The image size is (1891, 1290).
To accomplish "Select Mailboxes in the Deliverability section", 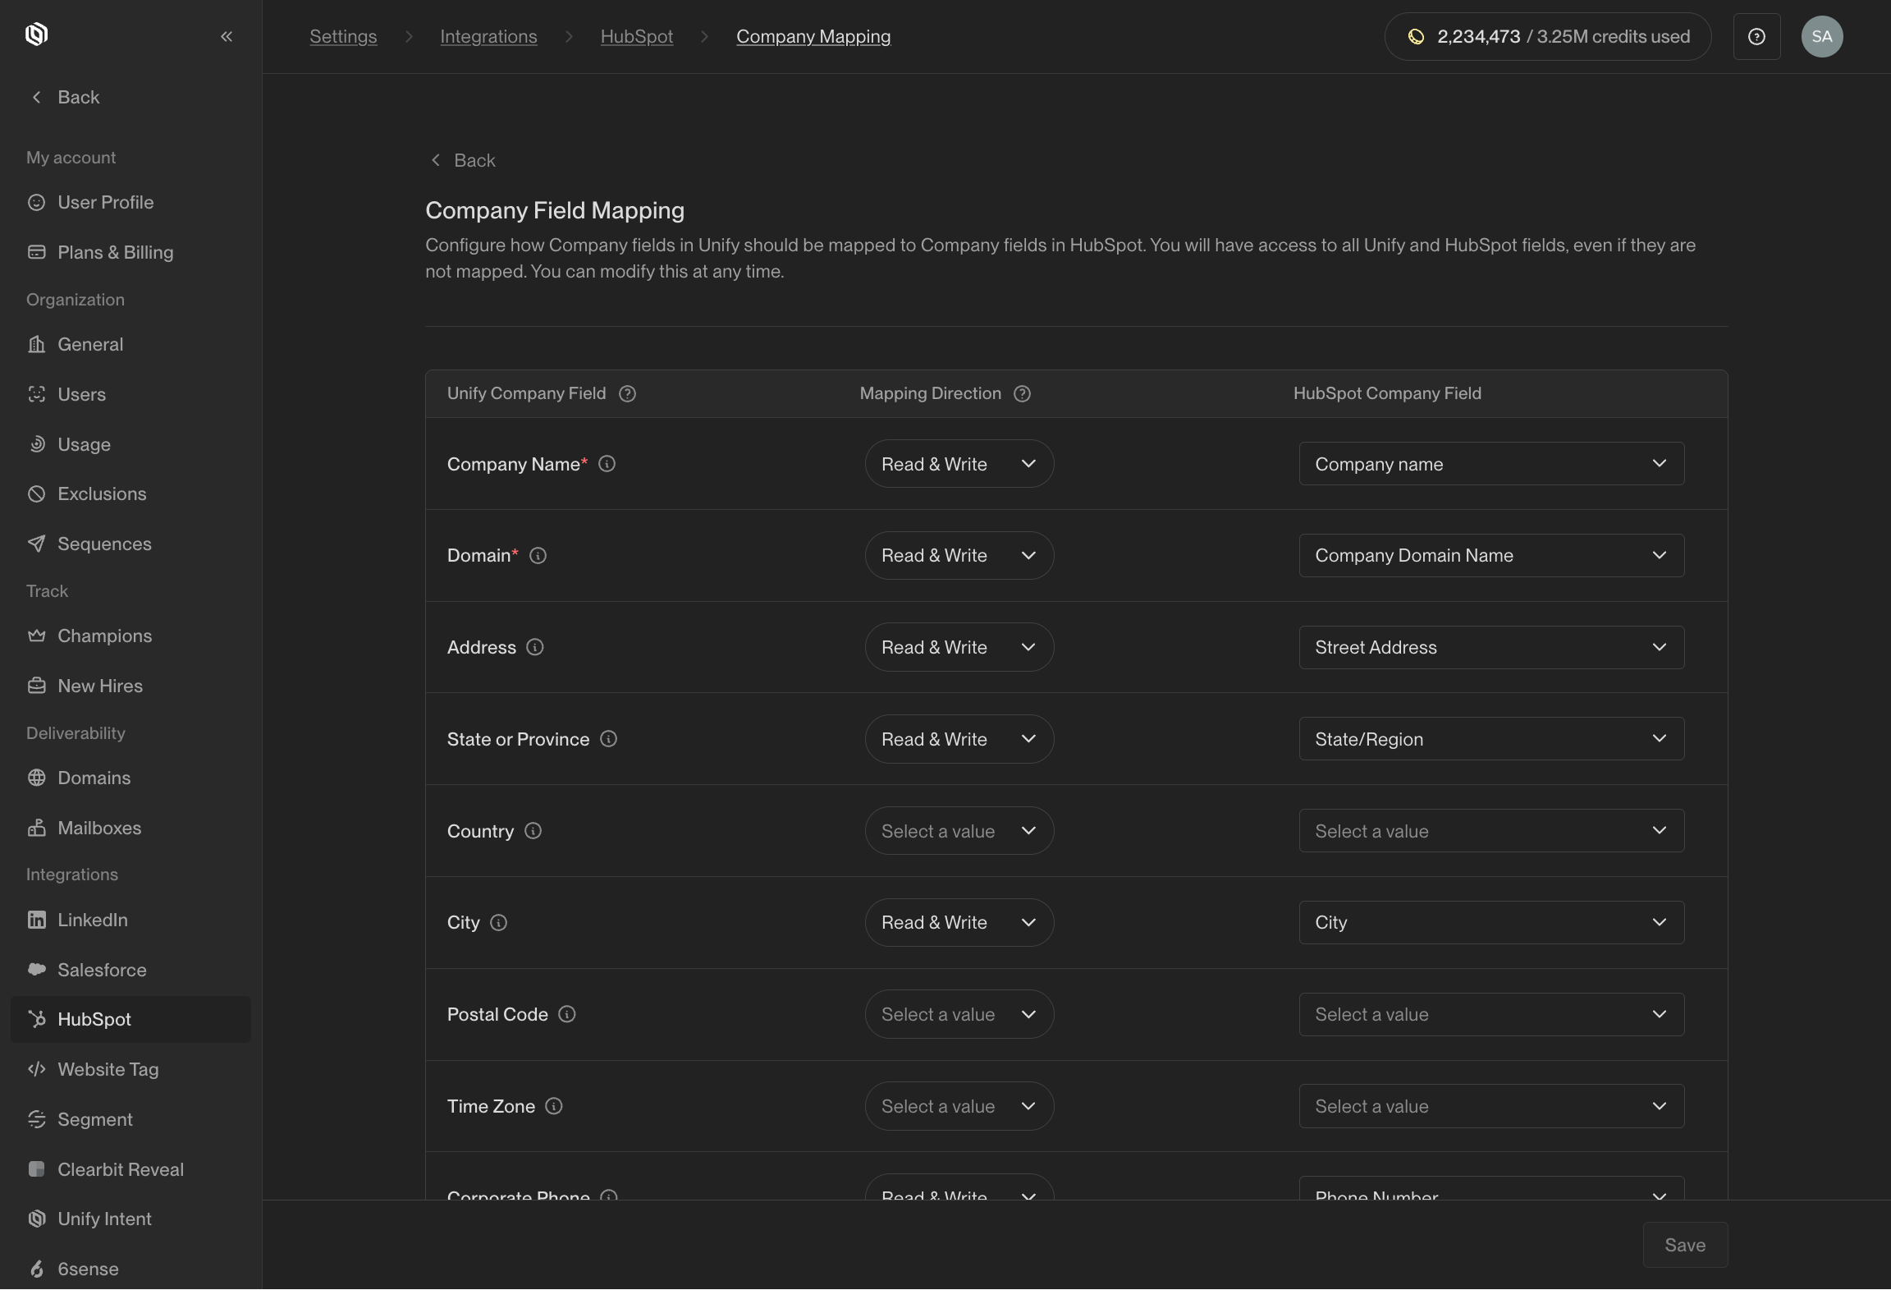I will (x=99, y=828).
